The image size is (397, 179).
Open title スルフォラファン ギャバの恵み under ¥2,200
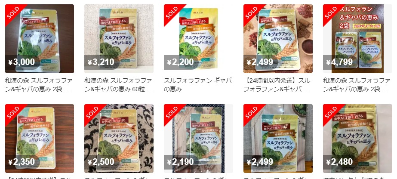coord(198,85)
